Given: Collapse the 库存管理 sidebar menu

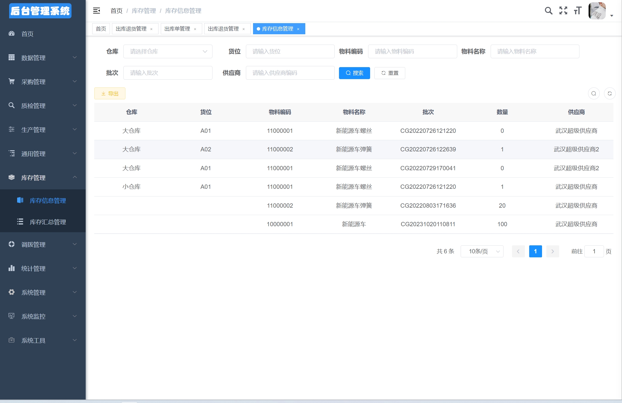Looking at the screenshot, I should tap(43, 178).
